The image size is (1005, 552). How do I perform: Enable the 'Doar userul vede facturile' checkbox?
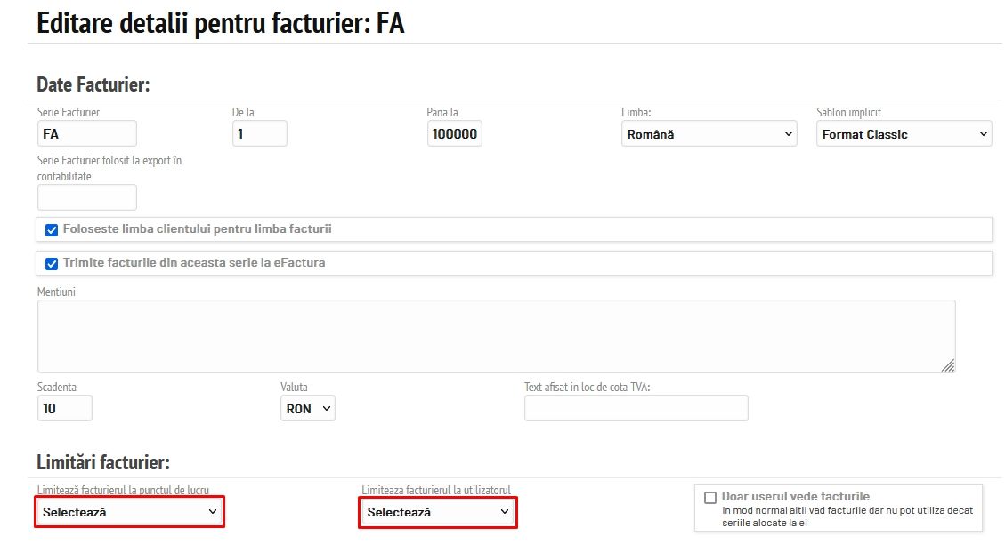click(710, 498)
